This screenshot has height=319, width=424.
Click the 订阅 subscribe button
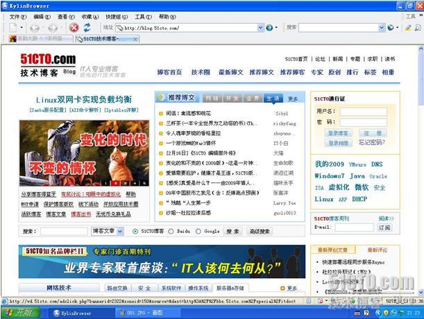[384, 227]
